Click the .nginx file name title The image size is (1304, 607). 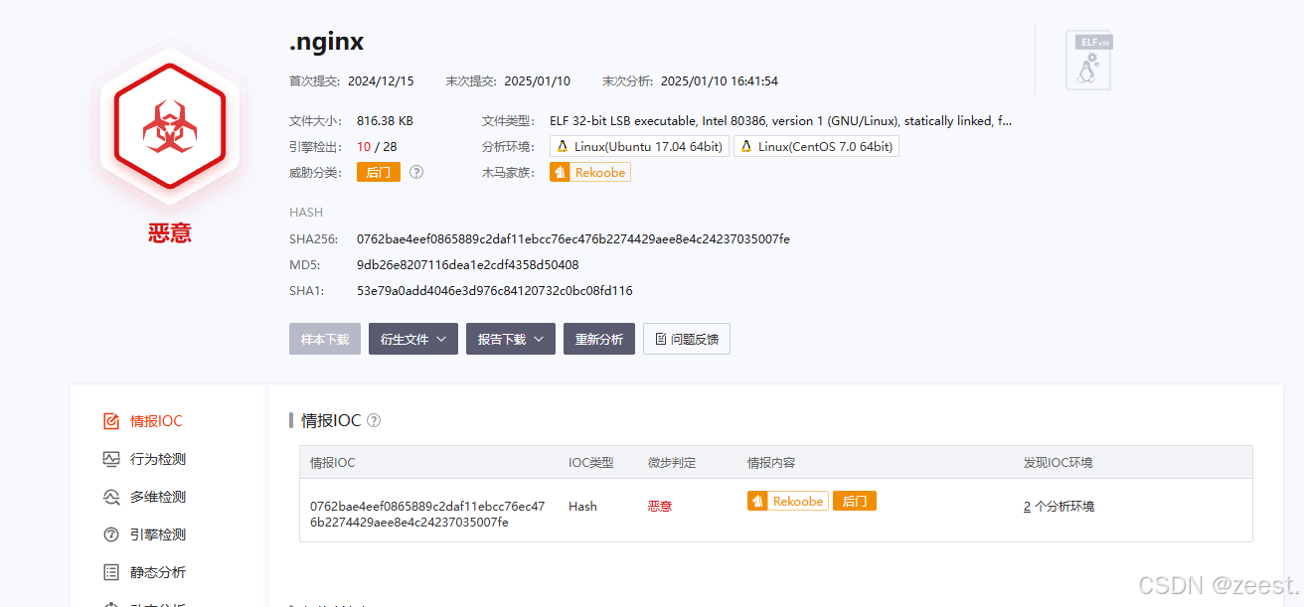pyautogui.click(x=327, y=43)
